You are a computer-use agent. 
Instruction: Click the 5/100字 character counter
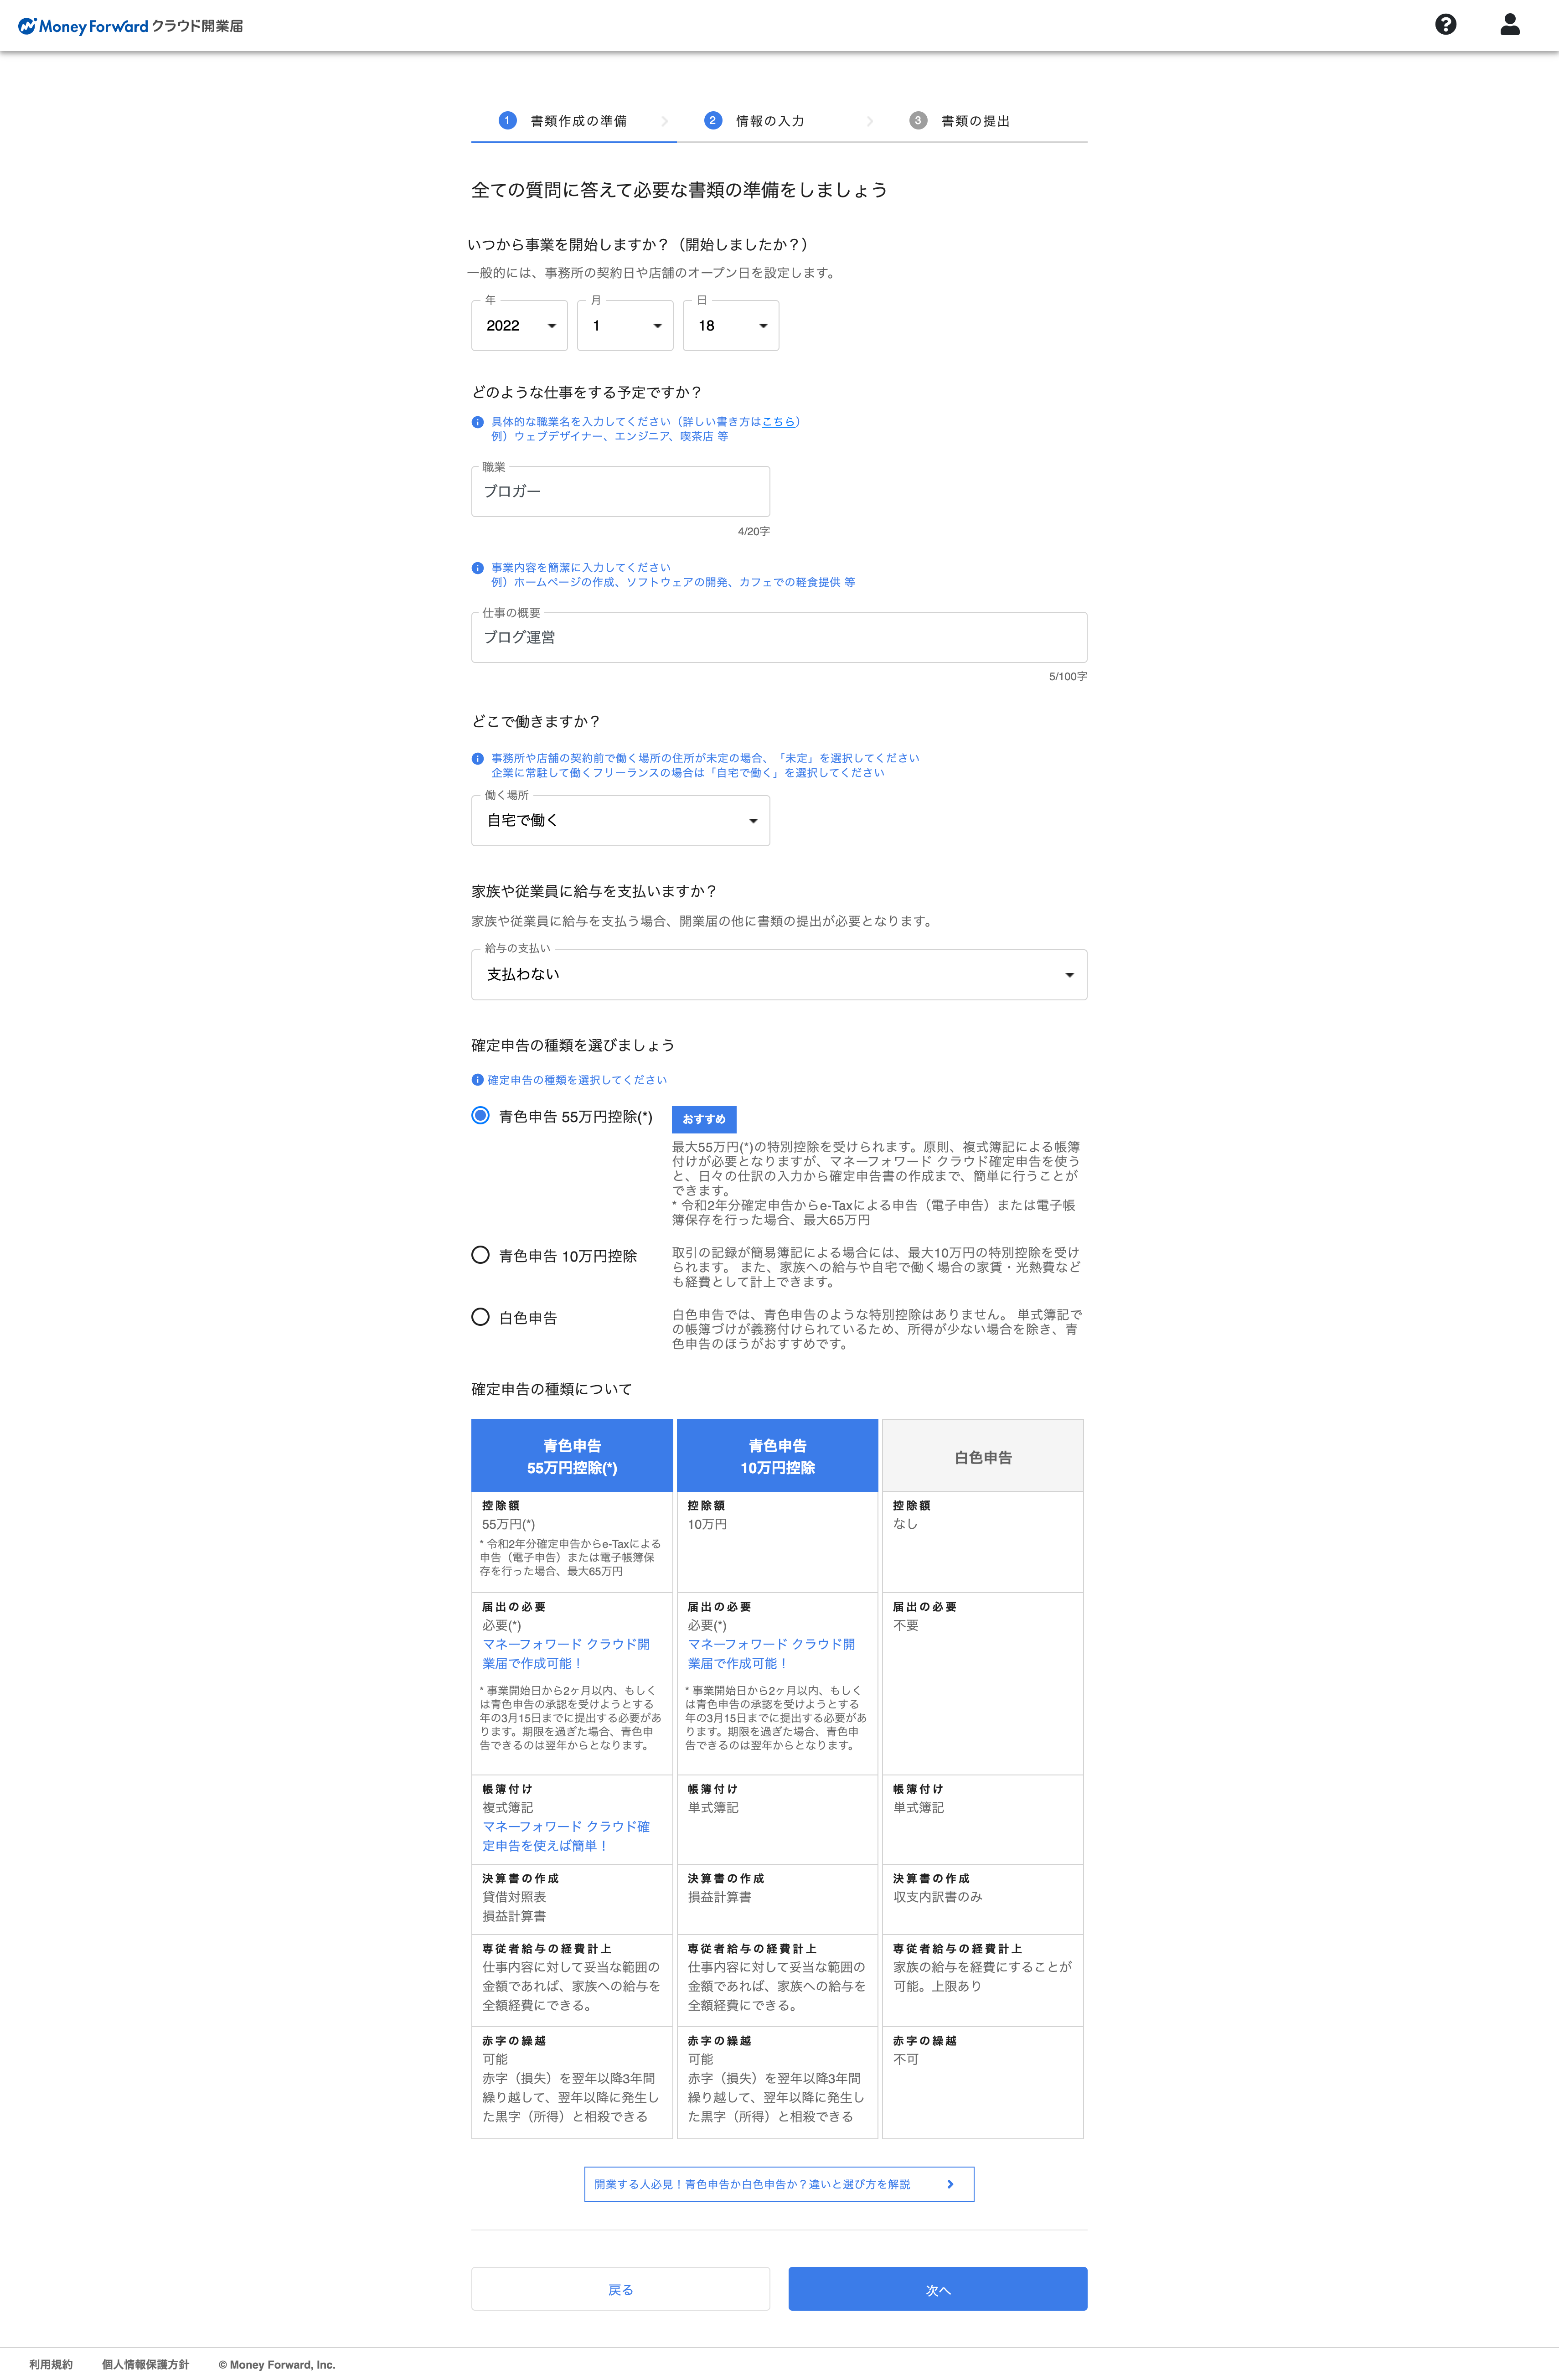[x=1068, y=677]
